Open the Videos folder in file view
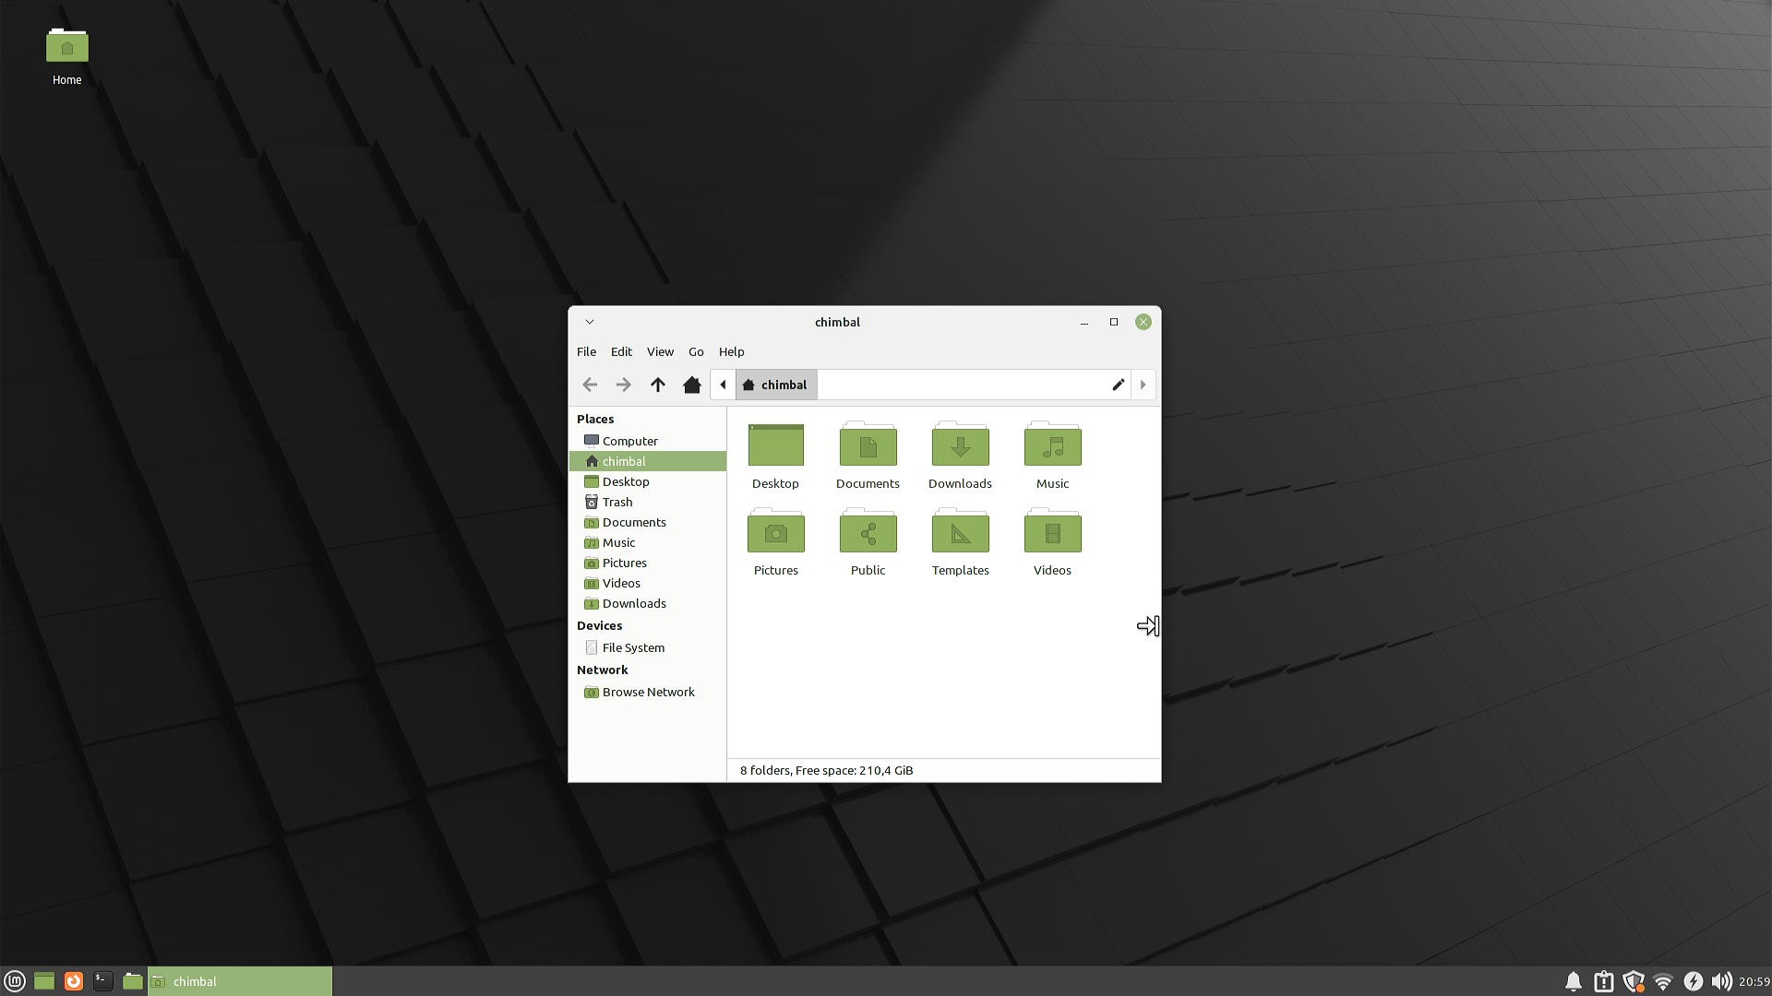1772x996 pixels. point(1052,533)
